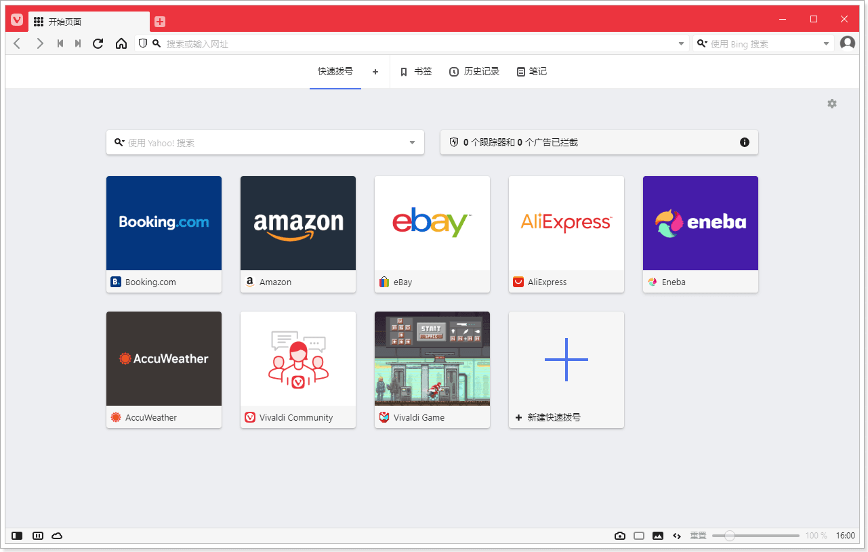Open the cloud sync status icon
This screenshot has width=868, height=552.
point(57,536)
